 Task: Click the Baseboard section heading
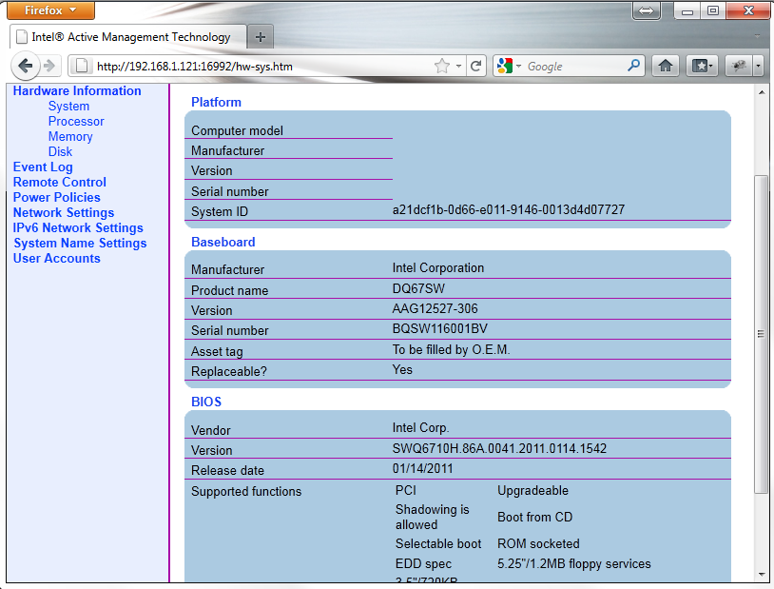(x=223, y=242)
